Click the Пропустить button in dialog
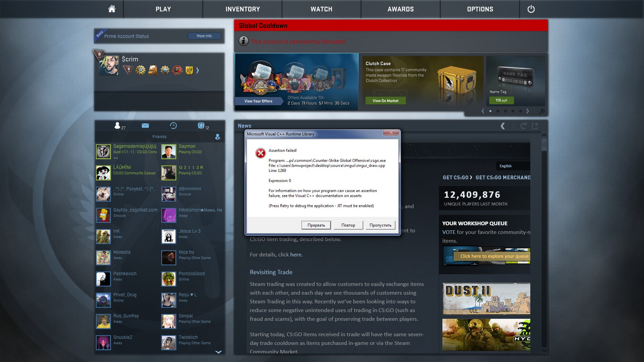Image resolution: width=644 pixels, height=362 pixels. click(x=380, y=225)
